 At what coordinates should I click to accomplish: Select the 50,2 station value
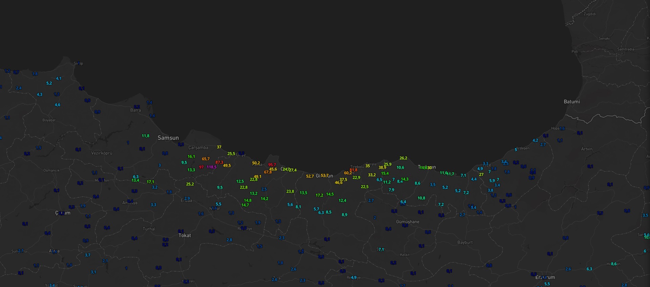(256, 163)
